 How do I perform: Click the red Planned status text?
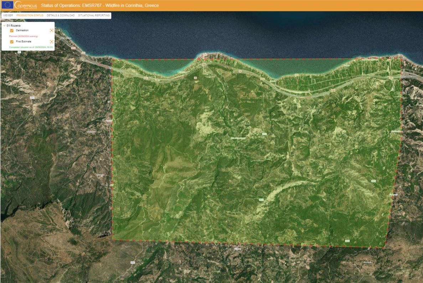click(x=23, y=36)
